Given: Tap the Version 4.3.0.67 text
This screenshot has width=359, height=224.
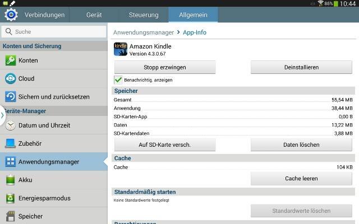Looking at the screenshot, I should (148, 54).
